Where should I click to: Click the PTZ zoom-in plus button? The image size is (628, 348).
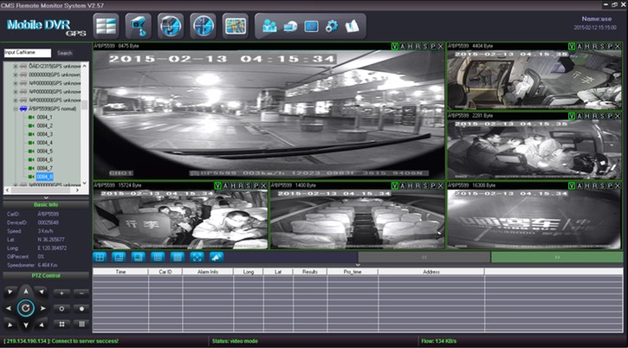tap(62, 293)
